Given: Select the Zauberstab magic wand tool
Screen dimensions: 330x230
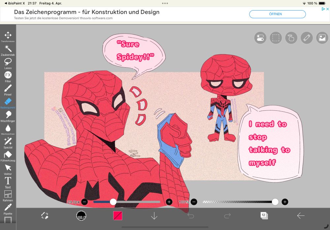Looking at the screenshot, I should (x=8, y=50).
